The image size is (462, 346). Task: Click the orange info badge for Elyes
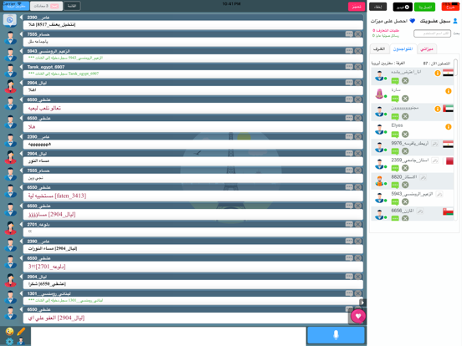click(x=448, y=127)
